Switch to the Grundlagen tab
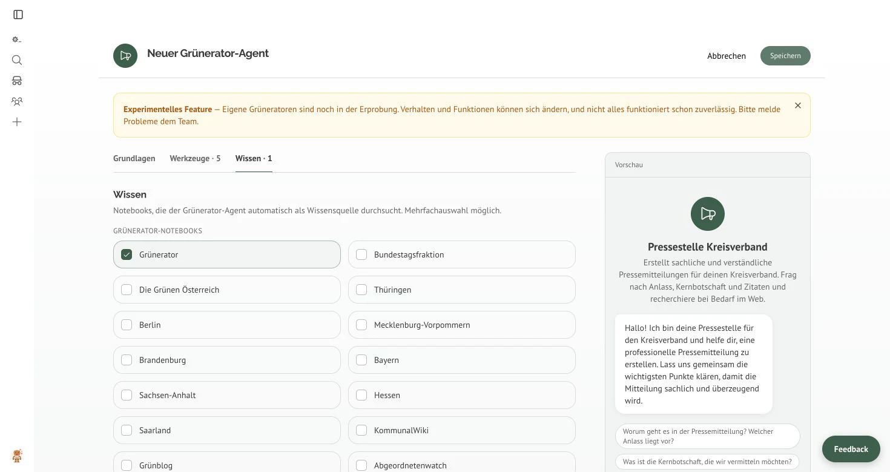The image size is (890, 472). [134, 158]
